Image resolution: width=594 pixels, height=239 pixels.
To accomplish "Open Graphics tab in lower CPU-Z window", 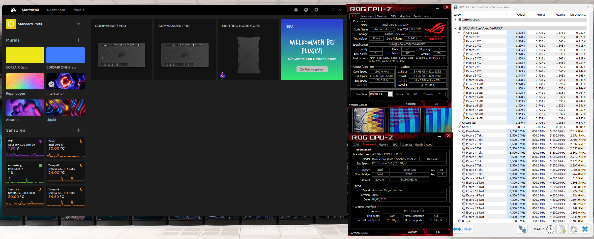I will tap(407, 145).
